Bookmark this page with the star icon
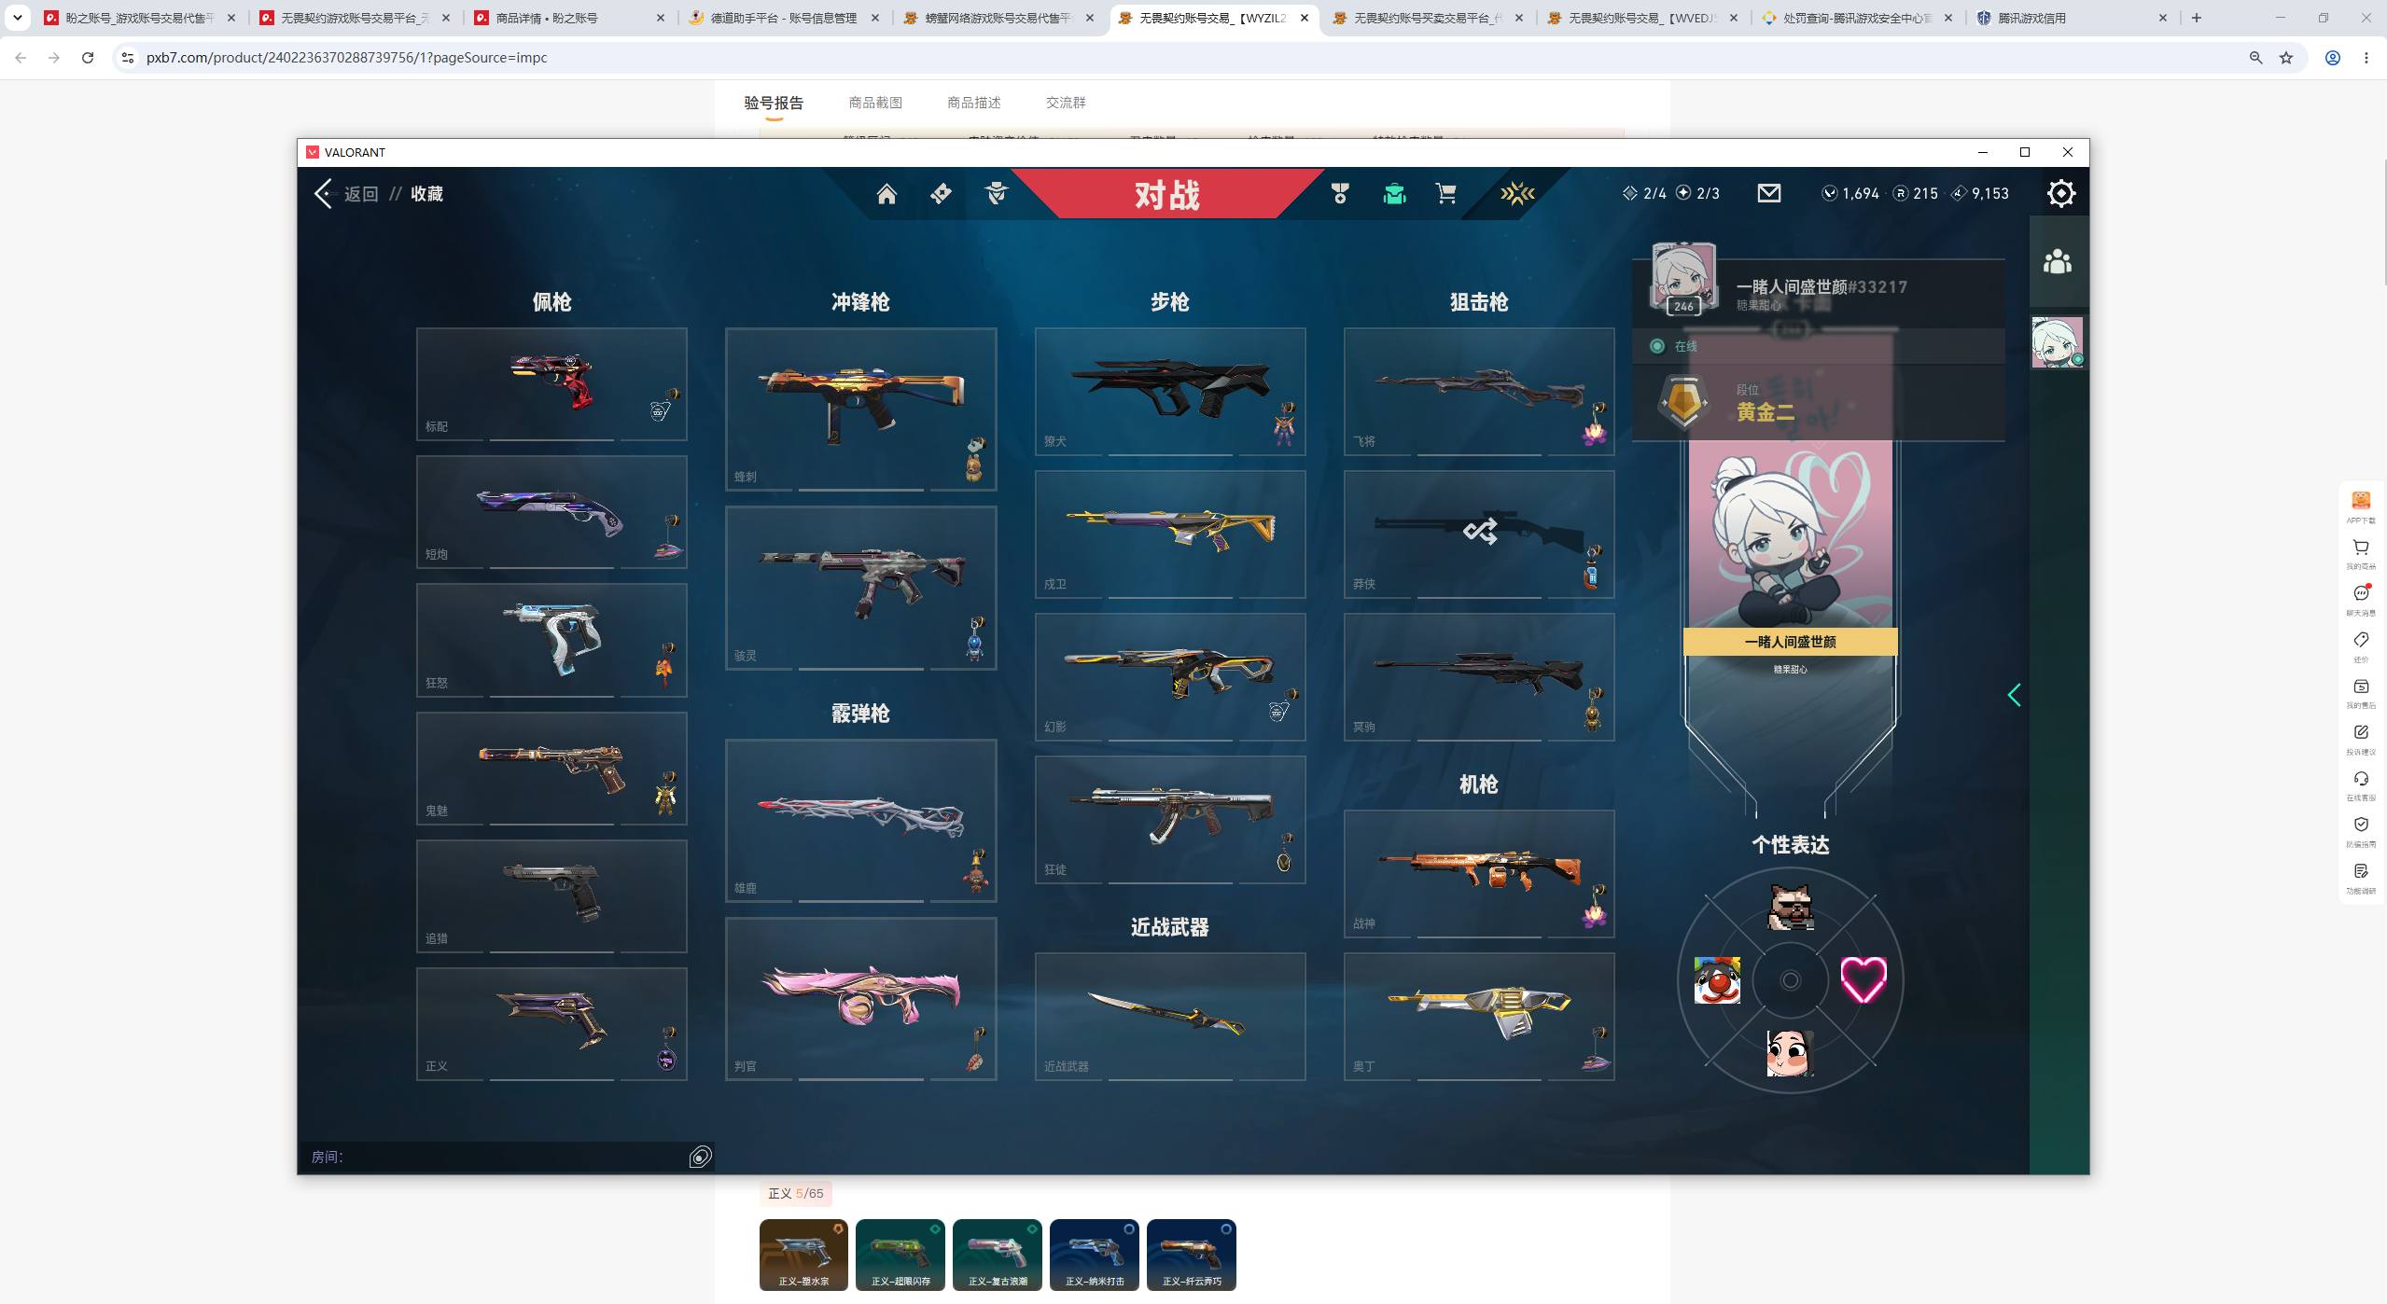Screen dimensions: 2387x1304 tap(2286, 58)
